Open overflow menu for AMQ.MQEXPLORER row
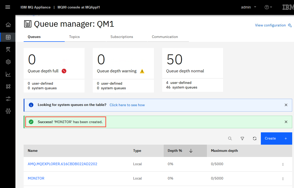294x188 pixels. click(283, 164)
